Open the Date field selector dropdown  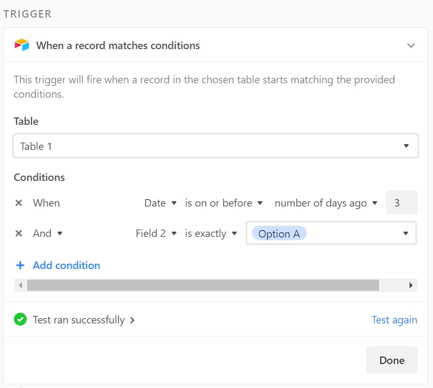click(160, 203)
